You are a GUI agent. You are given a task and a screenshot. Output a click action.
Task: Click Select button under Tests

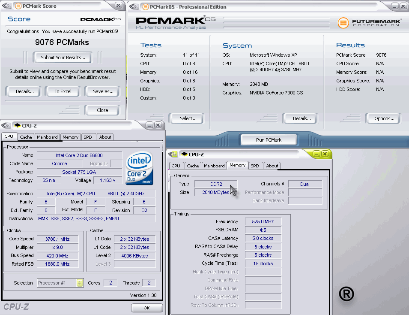187,118
